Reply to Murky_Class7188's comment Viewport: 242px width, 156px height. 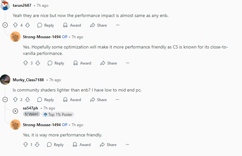click(x=45, y=100)
